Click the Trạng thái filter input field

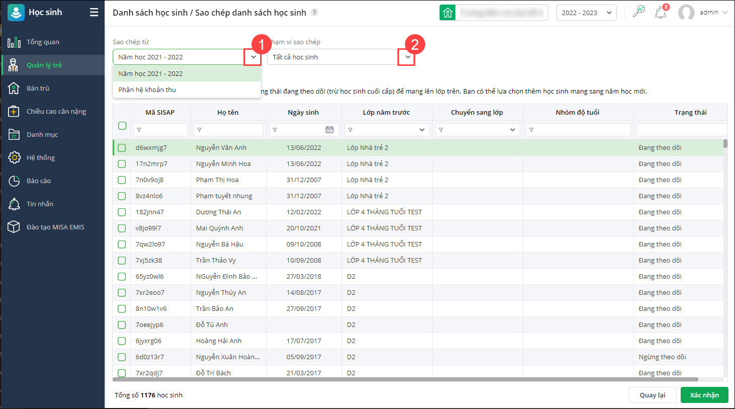pos(682,130)
